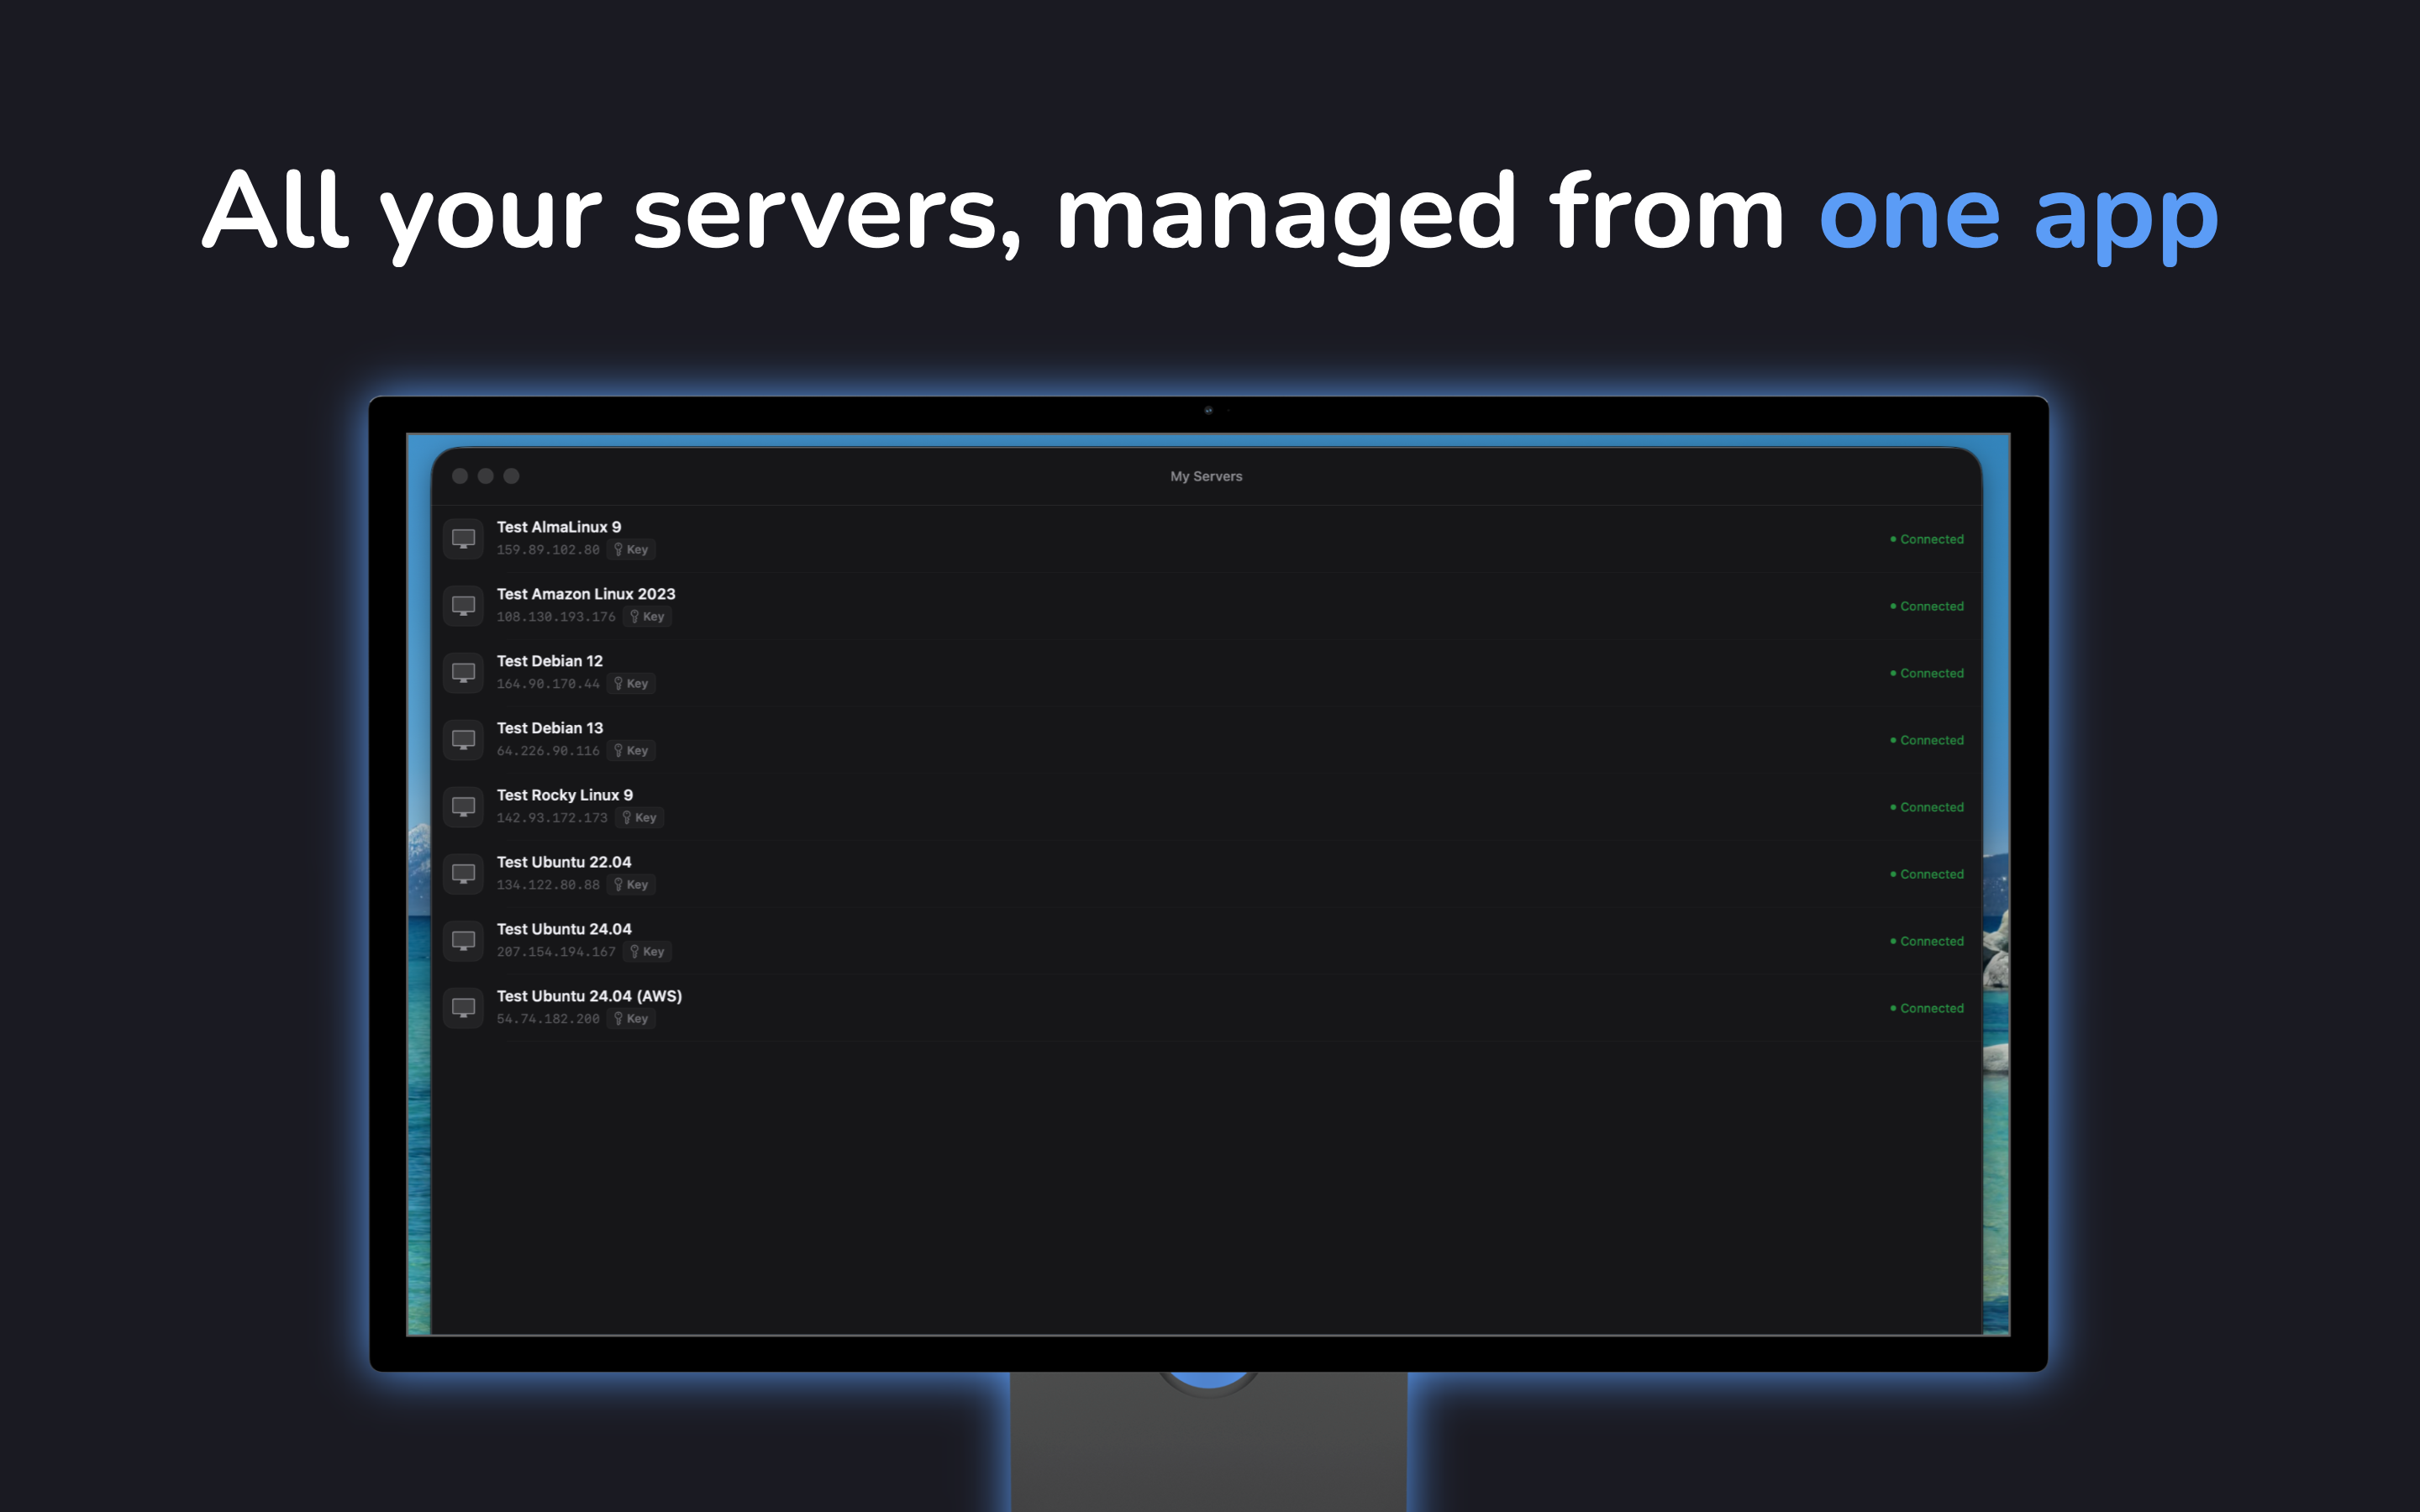Click the monitor icon for Test Amazon Linux 2023

pyautogui.click(x=463, y=605)
